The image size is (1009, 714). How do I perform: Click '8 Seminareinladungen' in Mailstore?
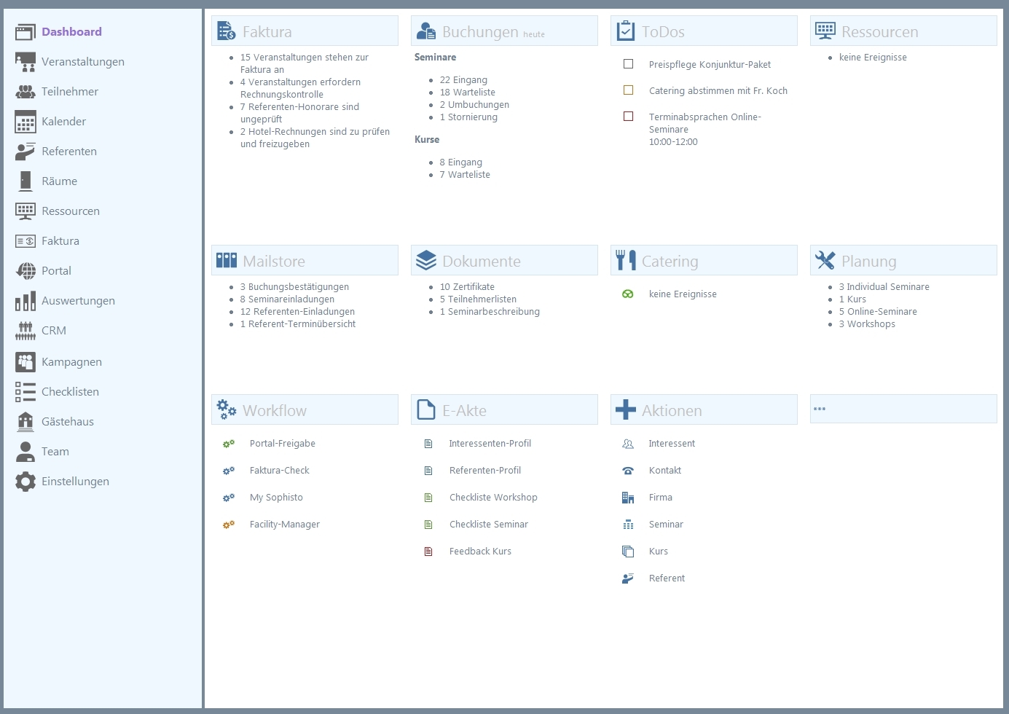pos(287,299)
